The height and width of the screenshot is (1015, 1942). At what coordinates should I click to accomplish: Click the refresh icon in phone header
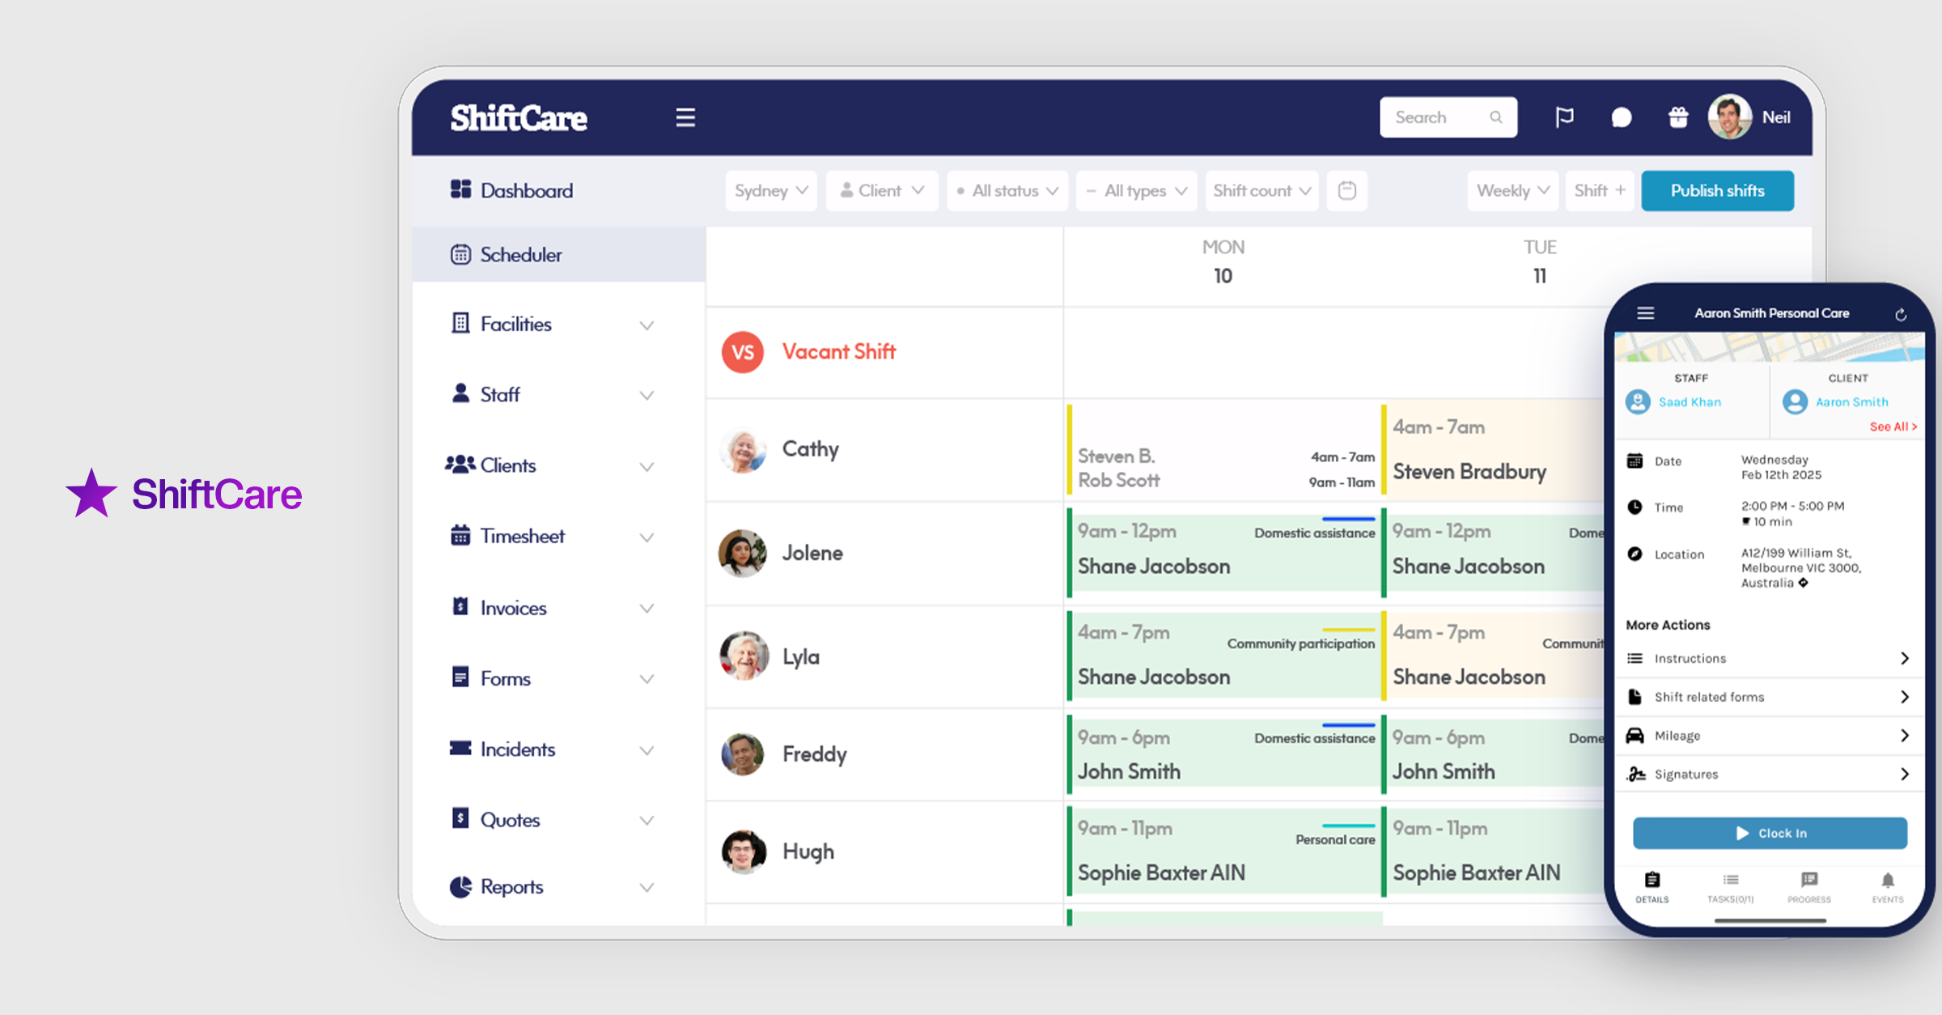pyautogui.click(x=1900, y=314)
